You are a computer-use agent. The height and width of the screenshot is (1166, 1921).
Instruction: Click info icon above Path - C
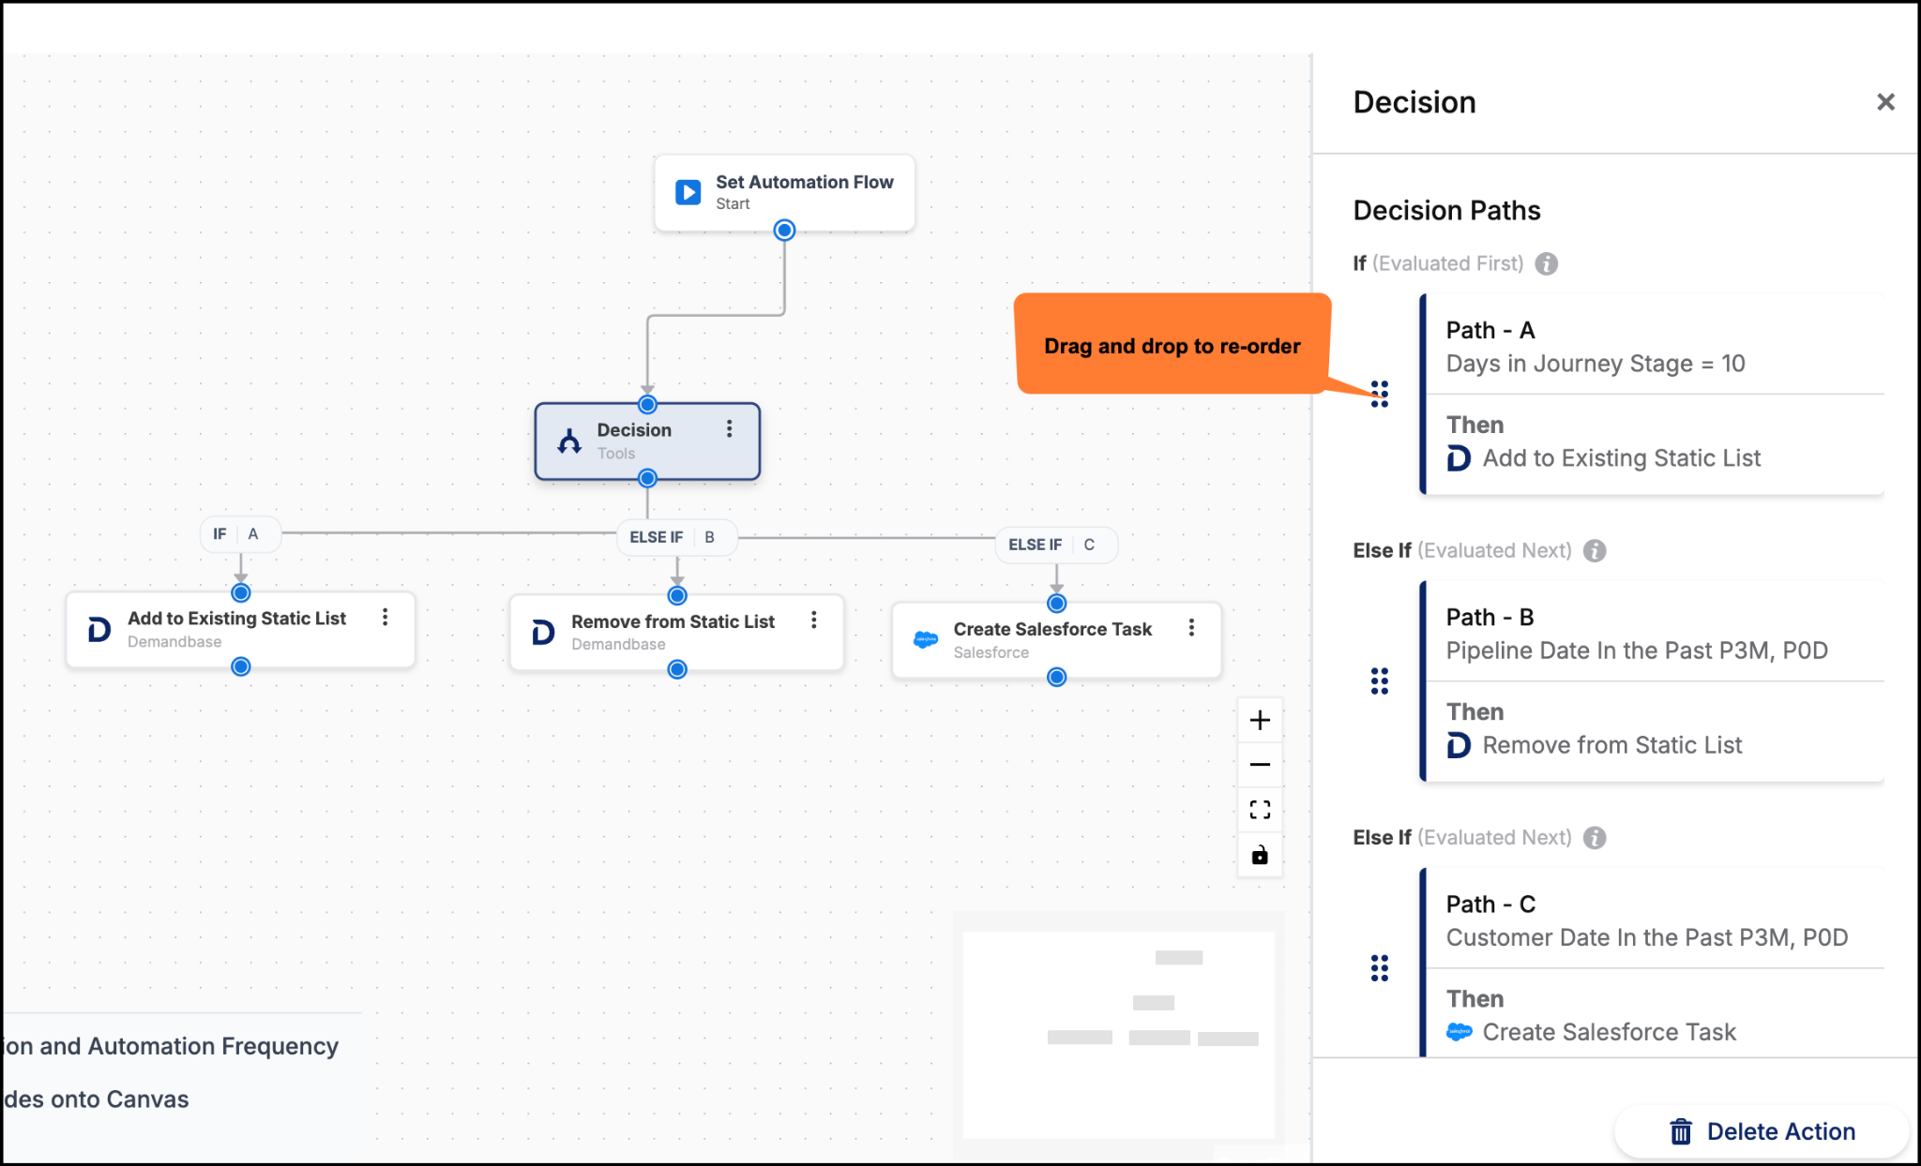tap(1595, 838)
